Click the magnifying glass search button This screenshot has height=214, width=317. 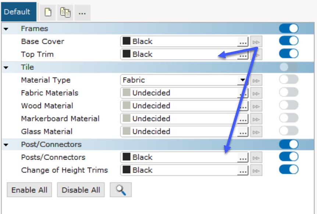(x=121, y=190)
